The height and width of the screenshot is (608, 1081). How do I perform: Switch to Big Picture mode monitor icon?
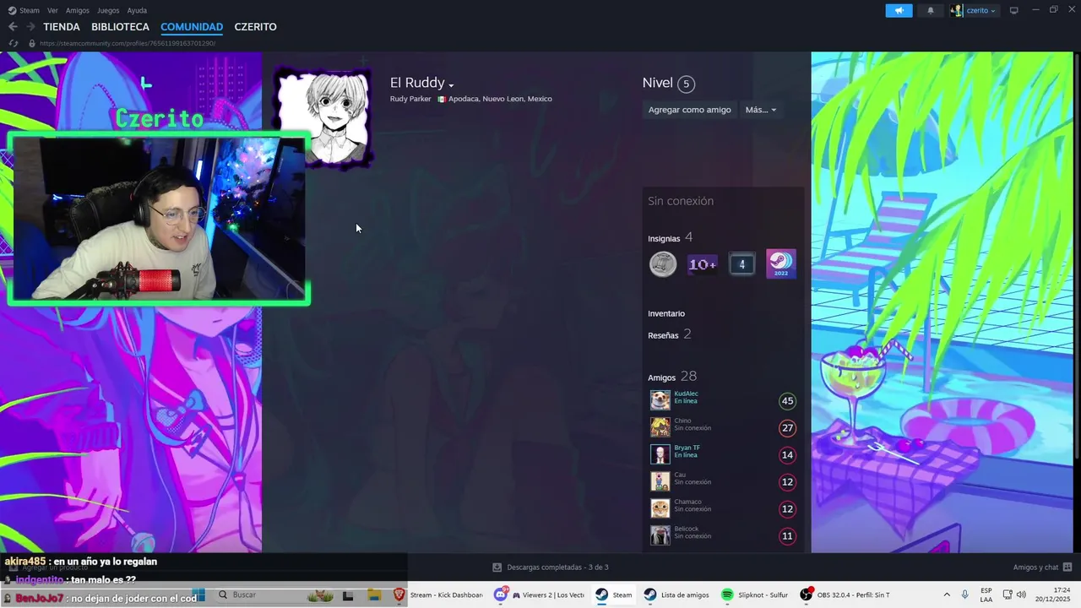1014,10
